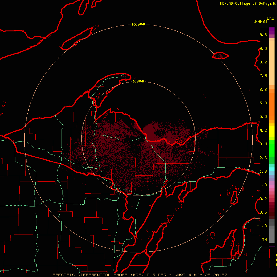Click the -1.3 value on the scale
277x277 pixels.
pos(262,226)
